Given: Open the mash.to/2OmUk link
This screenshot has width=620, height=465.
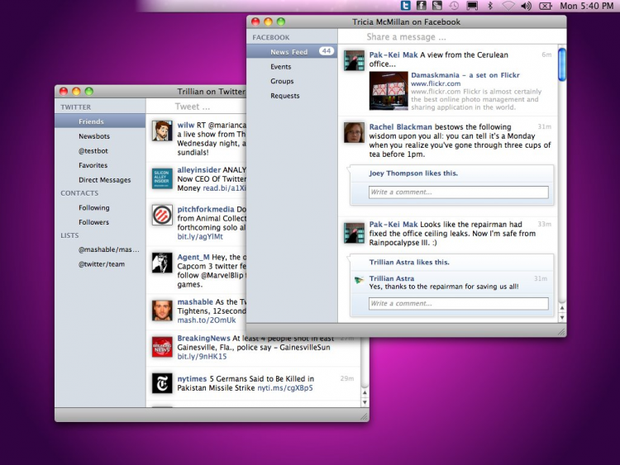Looking at the screenshot, I should point(207,320).
